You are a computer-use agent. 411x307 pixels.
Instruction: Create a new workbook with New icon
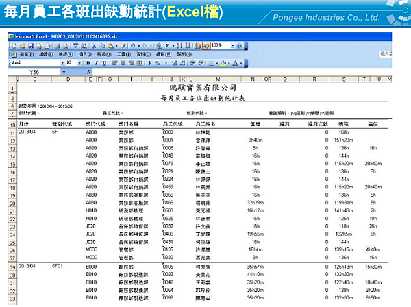(14, 46)
